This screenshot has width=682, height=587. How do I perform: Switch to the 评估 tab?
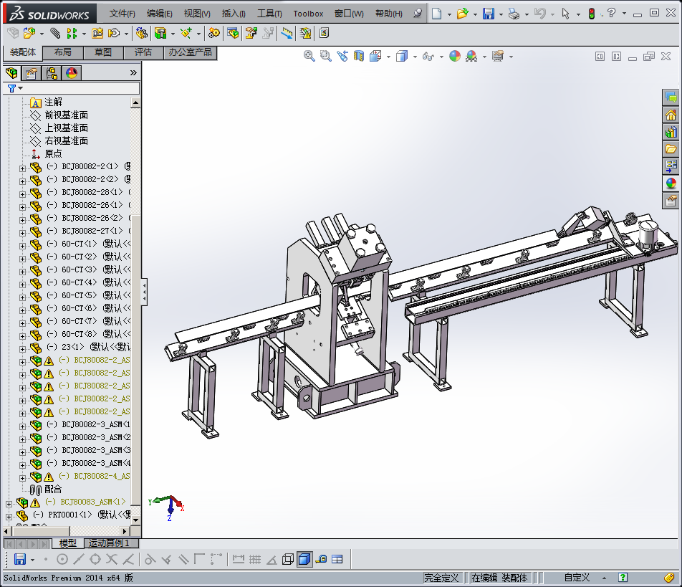143,52
